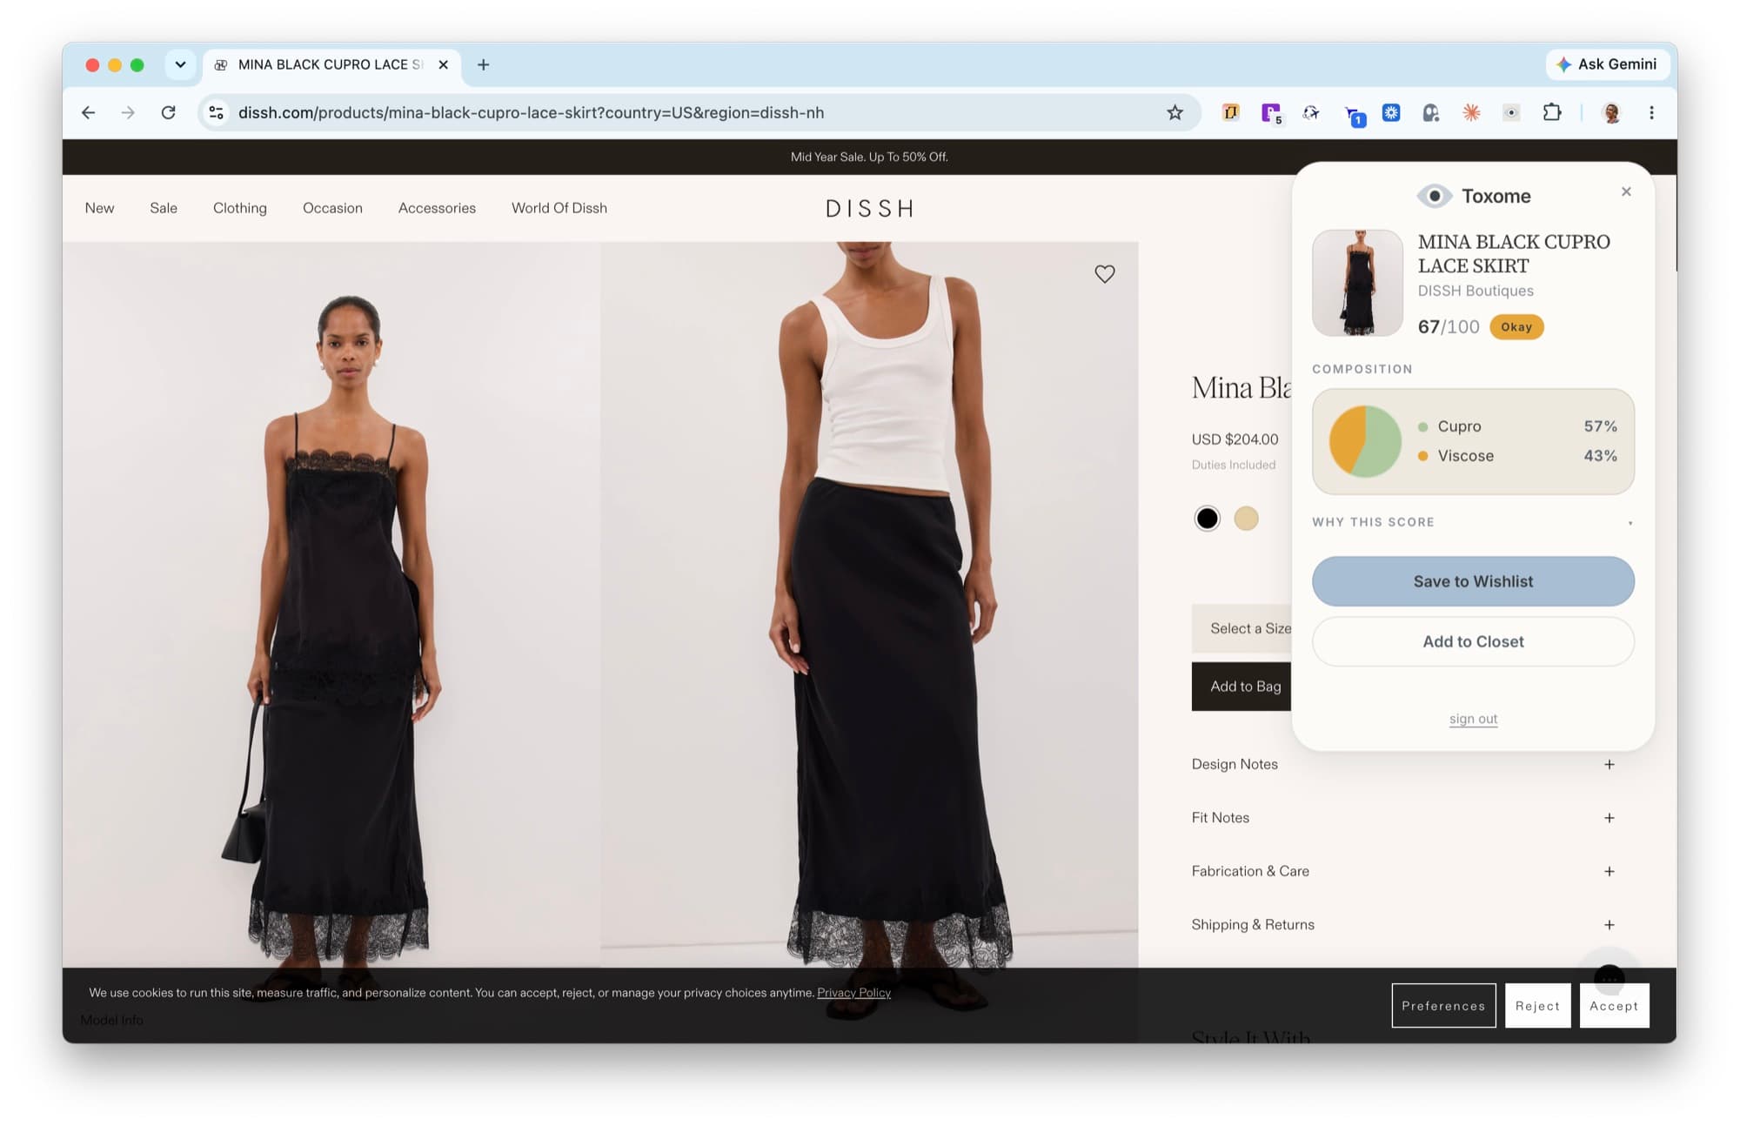
Task: Click the browser back arrow
Action: [x=88, y=112]
